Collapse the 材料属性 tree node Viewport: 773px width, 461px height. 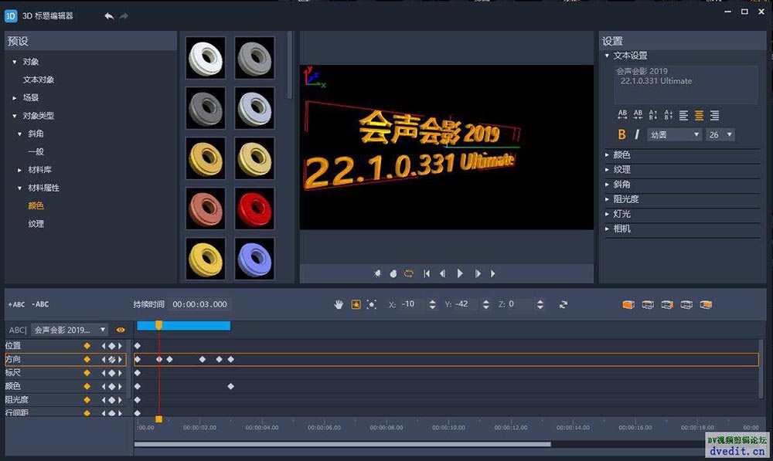coord(20,188)
